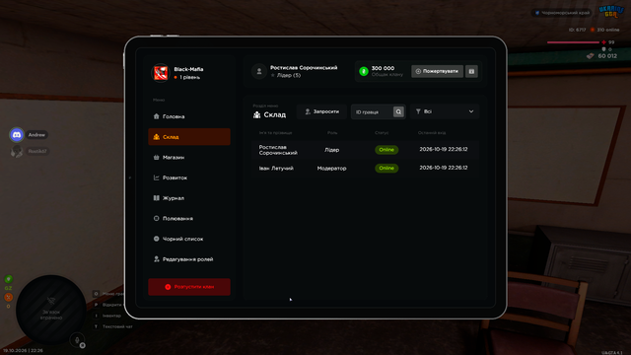Click the 300 000 clan fund amount
This screenshot has height=355, width=631.
[383, 68]
